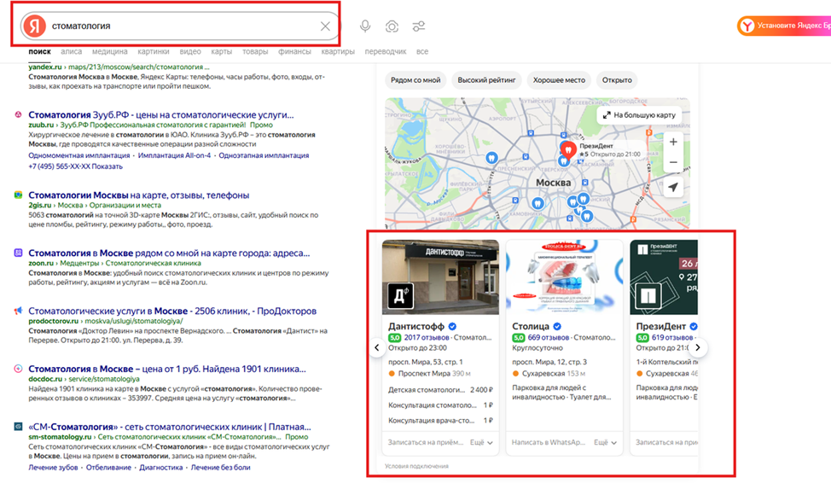Viewport: 831px width, 489px height.
Task: Clear the search query with X
Action: point(325,26)
